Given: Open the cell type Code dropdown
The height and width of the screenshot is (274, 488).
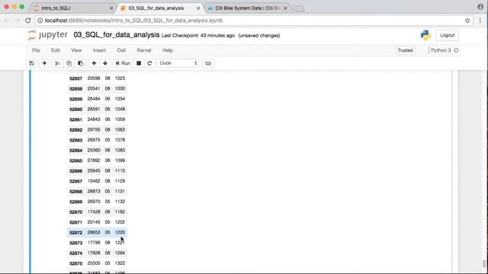Looking at the screenshot, I should point(178,63).
